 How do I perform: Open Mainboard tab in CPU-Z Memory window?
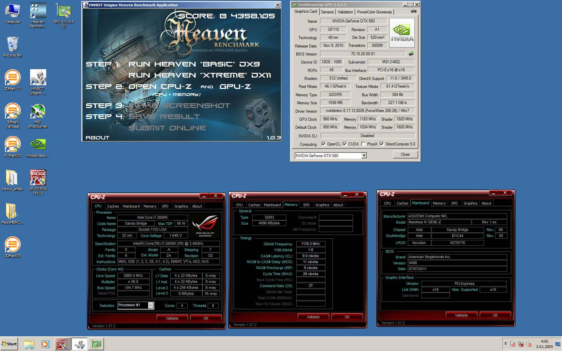point(272,205)
